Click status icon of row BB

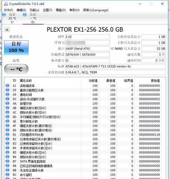(x=7, y=170)
